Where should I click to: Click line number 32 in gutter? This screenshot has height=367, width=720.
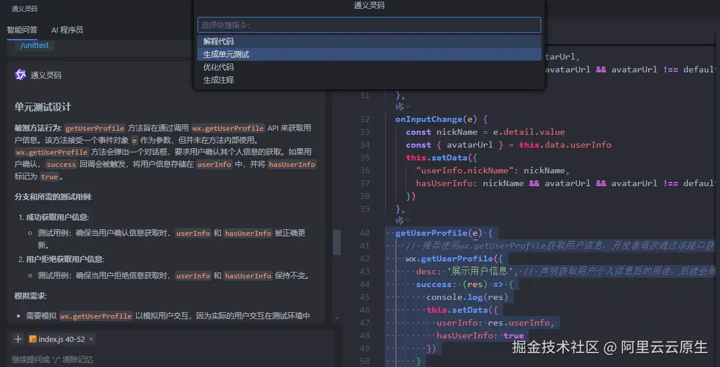(x=365, y=119)
